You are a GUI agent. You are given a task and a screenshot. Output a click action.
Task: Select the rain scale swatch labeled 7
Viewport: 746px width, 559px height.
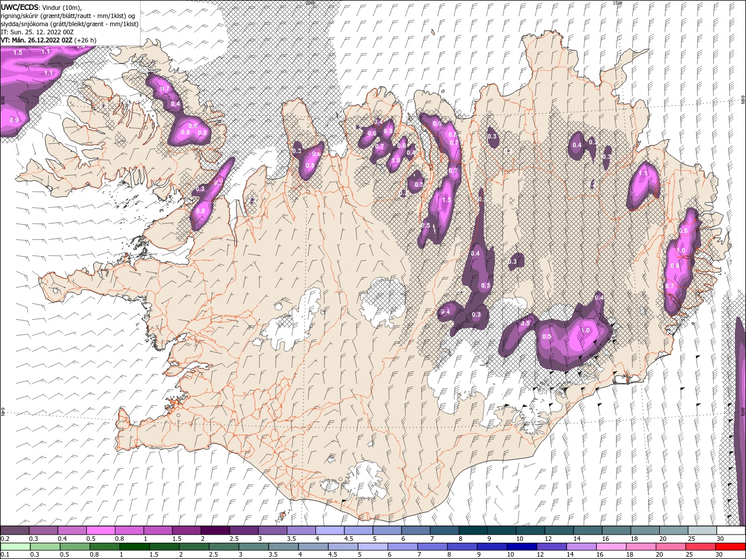[x=432, y=547]
